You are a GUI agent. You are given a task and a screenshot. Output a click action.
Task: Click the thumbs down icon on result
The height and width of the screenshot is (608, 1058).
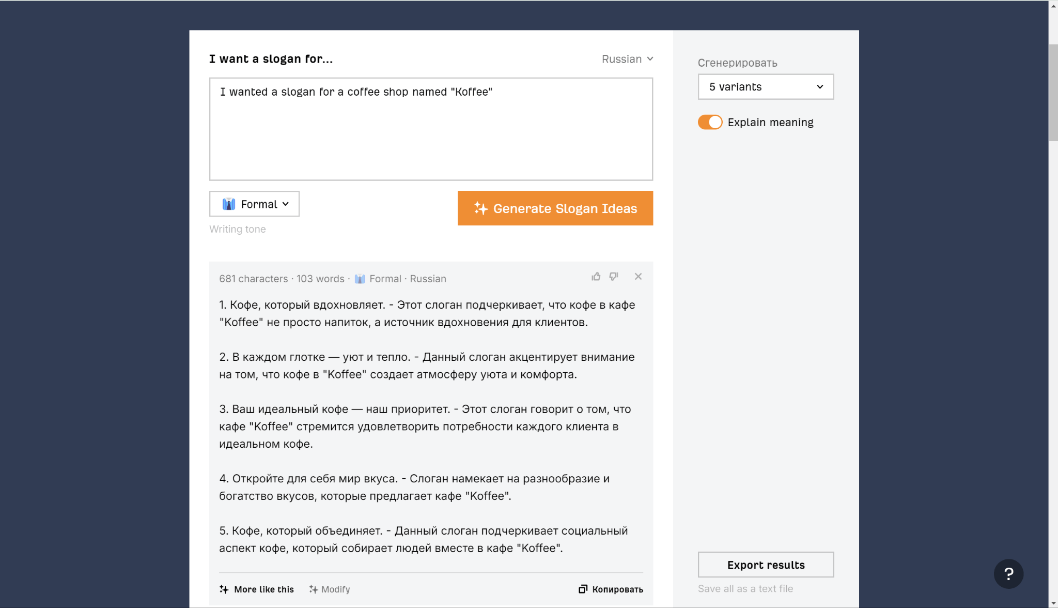click(614, 277)
